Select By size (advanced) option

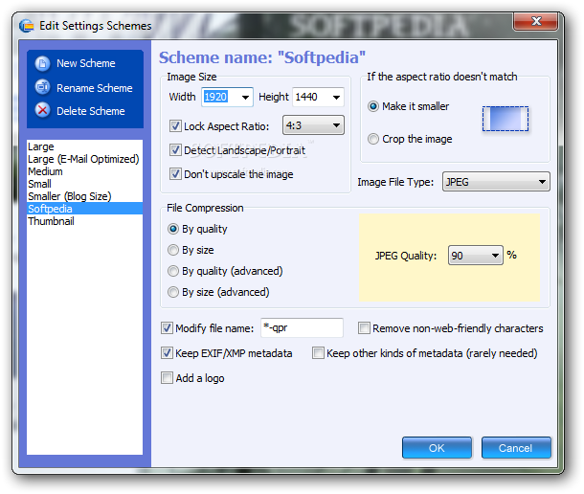point(173,292)
